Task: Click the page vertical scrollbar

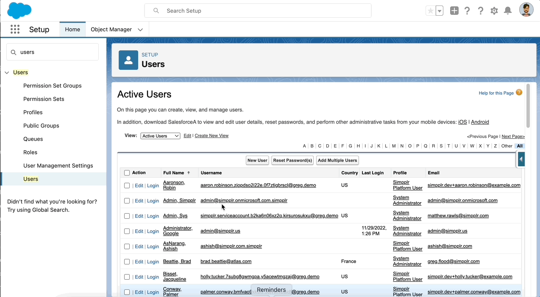Action: tap(528, 106)
